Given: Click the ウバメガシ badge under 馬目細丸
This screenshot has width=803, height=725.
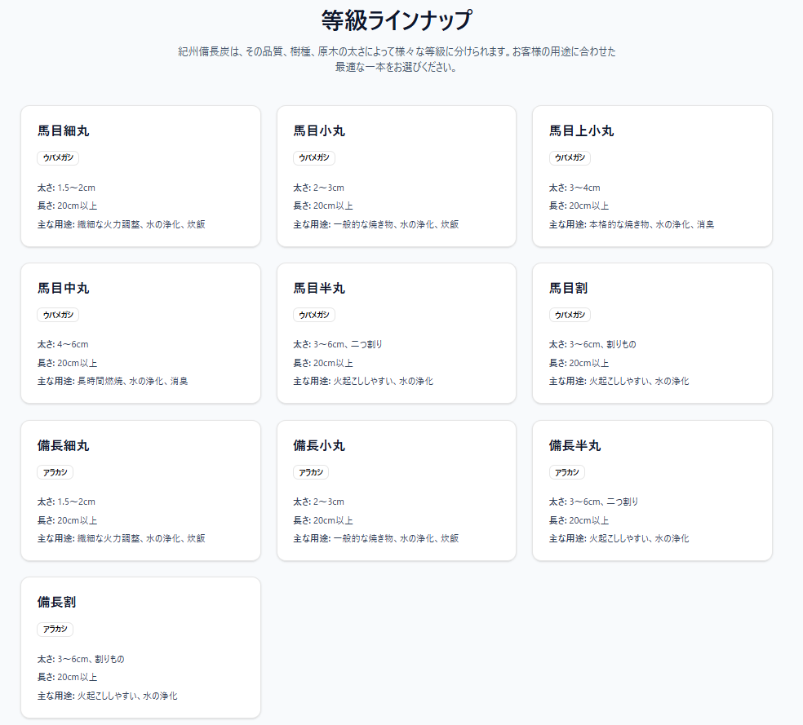Looking at the screenshot, I should (x=58, y=158).
